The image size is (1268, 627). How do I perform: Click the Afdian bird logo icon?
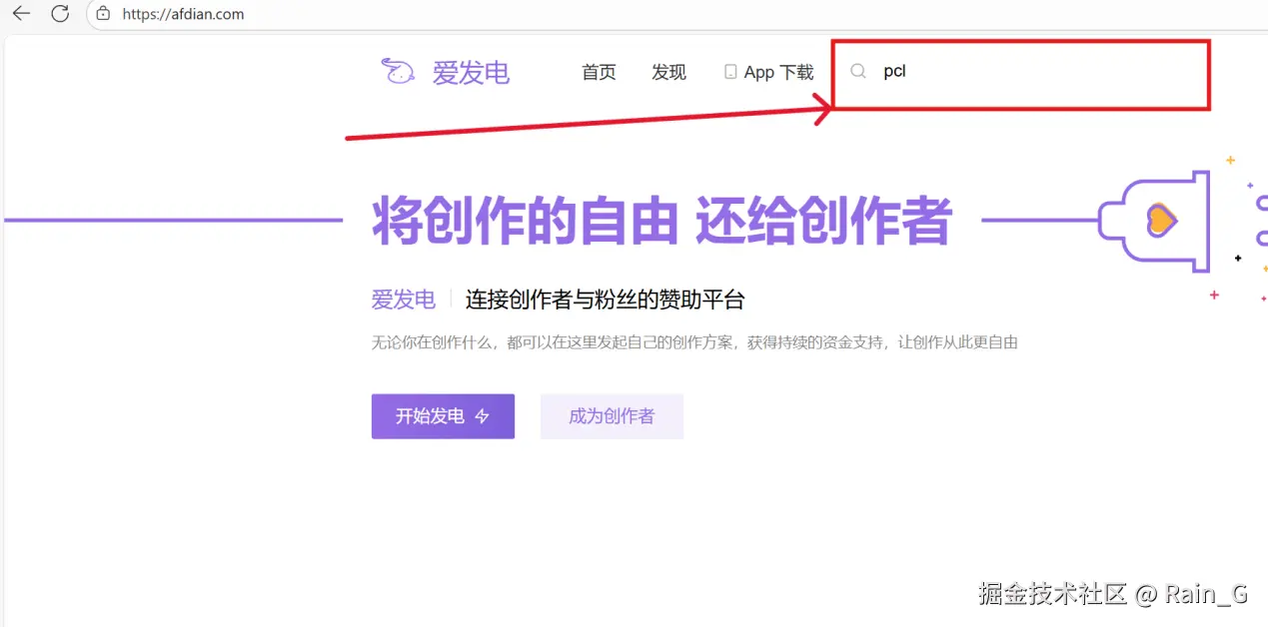click(398, 71)
